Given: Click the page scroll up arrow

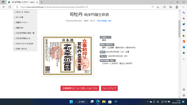Looking at the screenshot, I should pos(179,11).
